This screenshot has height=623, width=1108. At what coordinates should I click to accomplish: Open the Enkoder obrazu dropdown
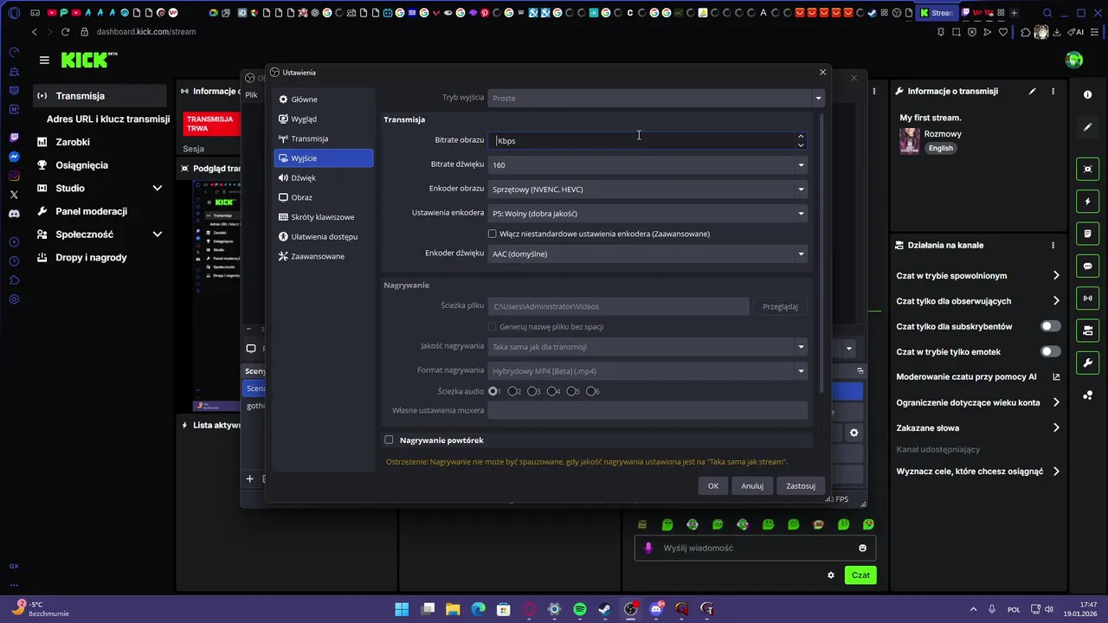pyautogui.click(x=647, y=189)
